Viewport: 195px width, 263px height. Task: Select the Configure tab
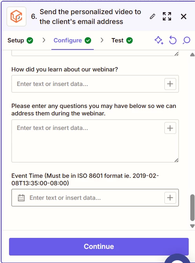[72, 40]
